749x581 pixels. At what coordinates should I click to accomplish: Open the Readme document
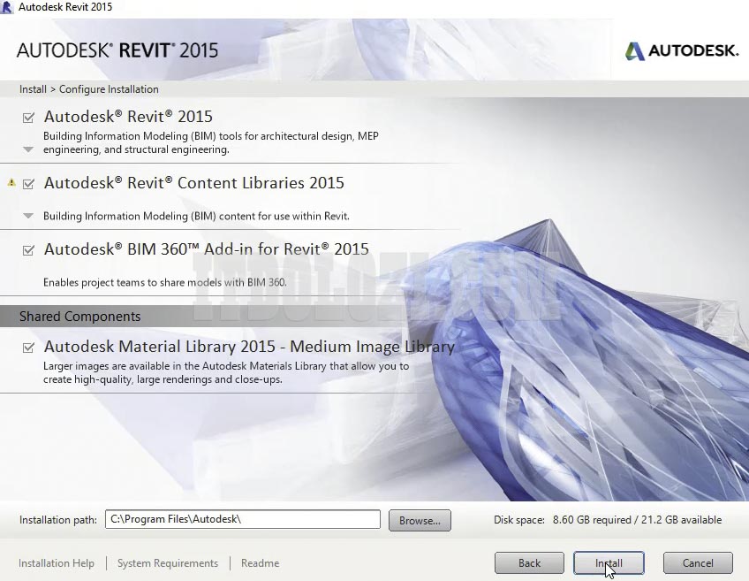pyautogui.click(x=259, y=562)
